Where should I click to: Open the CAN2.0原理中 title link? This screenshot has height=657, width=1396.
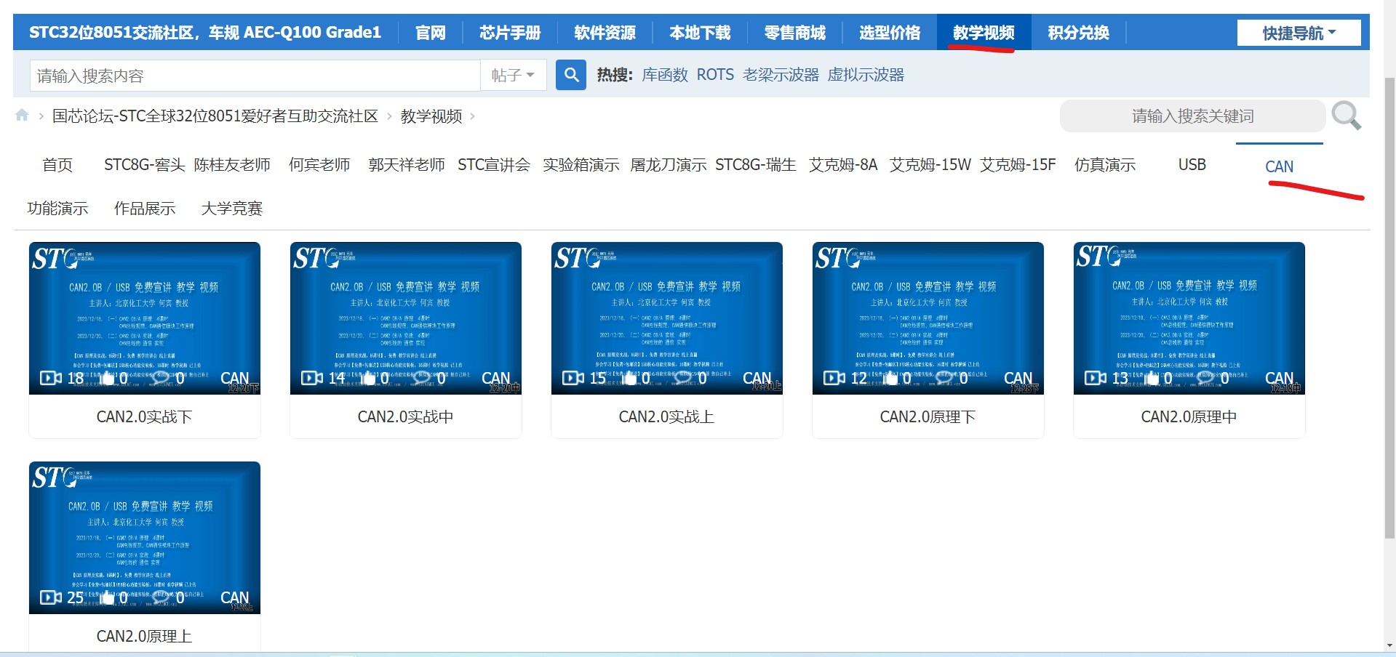pos(1189,416)
